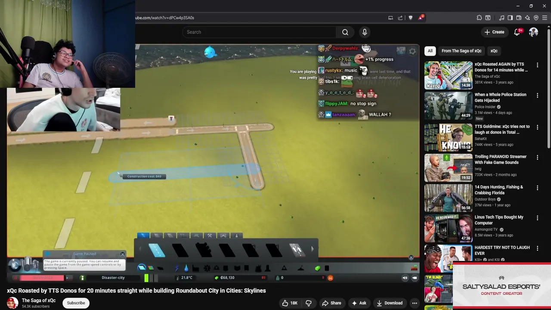Toggle the browser sidebar panel icon
The width and height of the screenshot is (551, 310).
click(x=510, y=18)
